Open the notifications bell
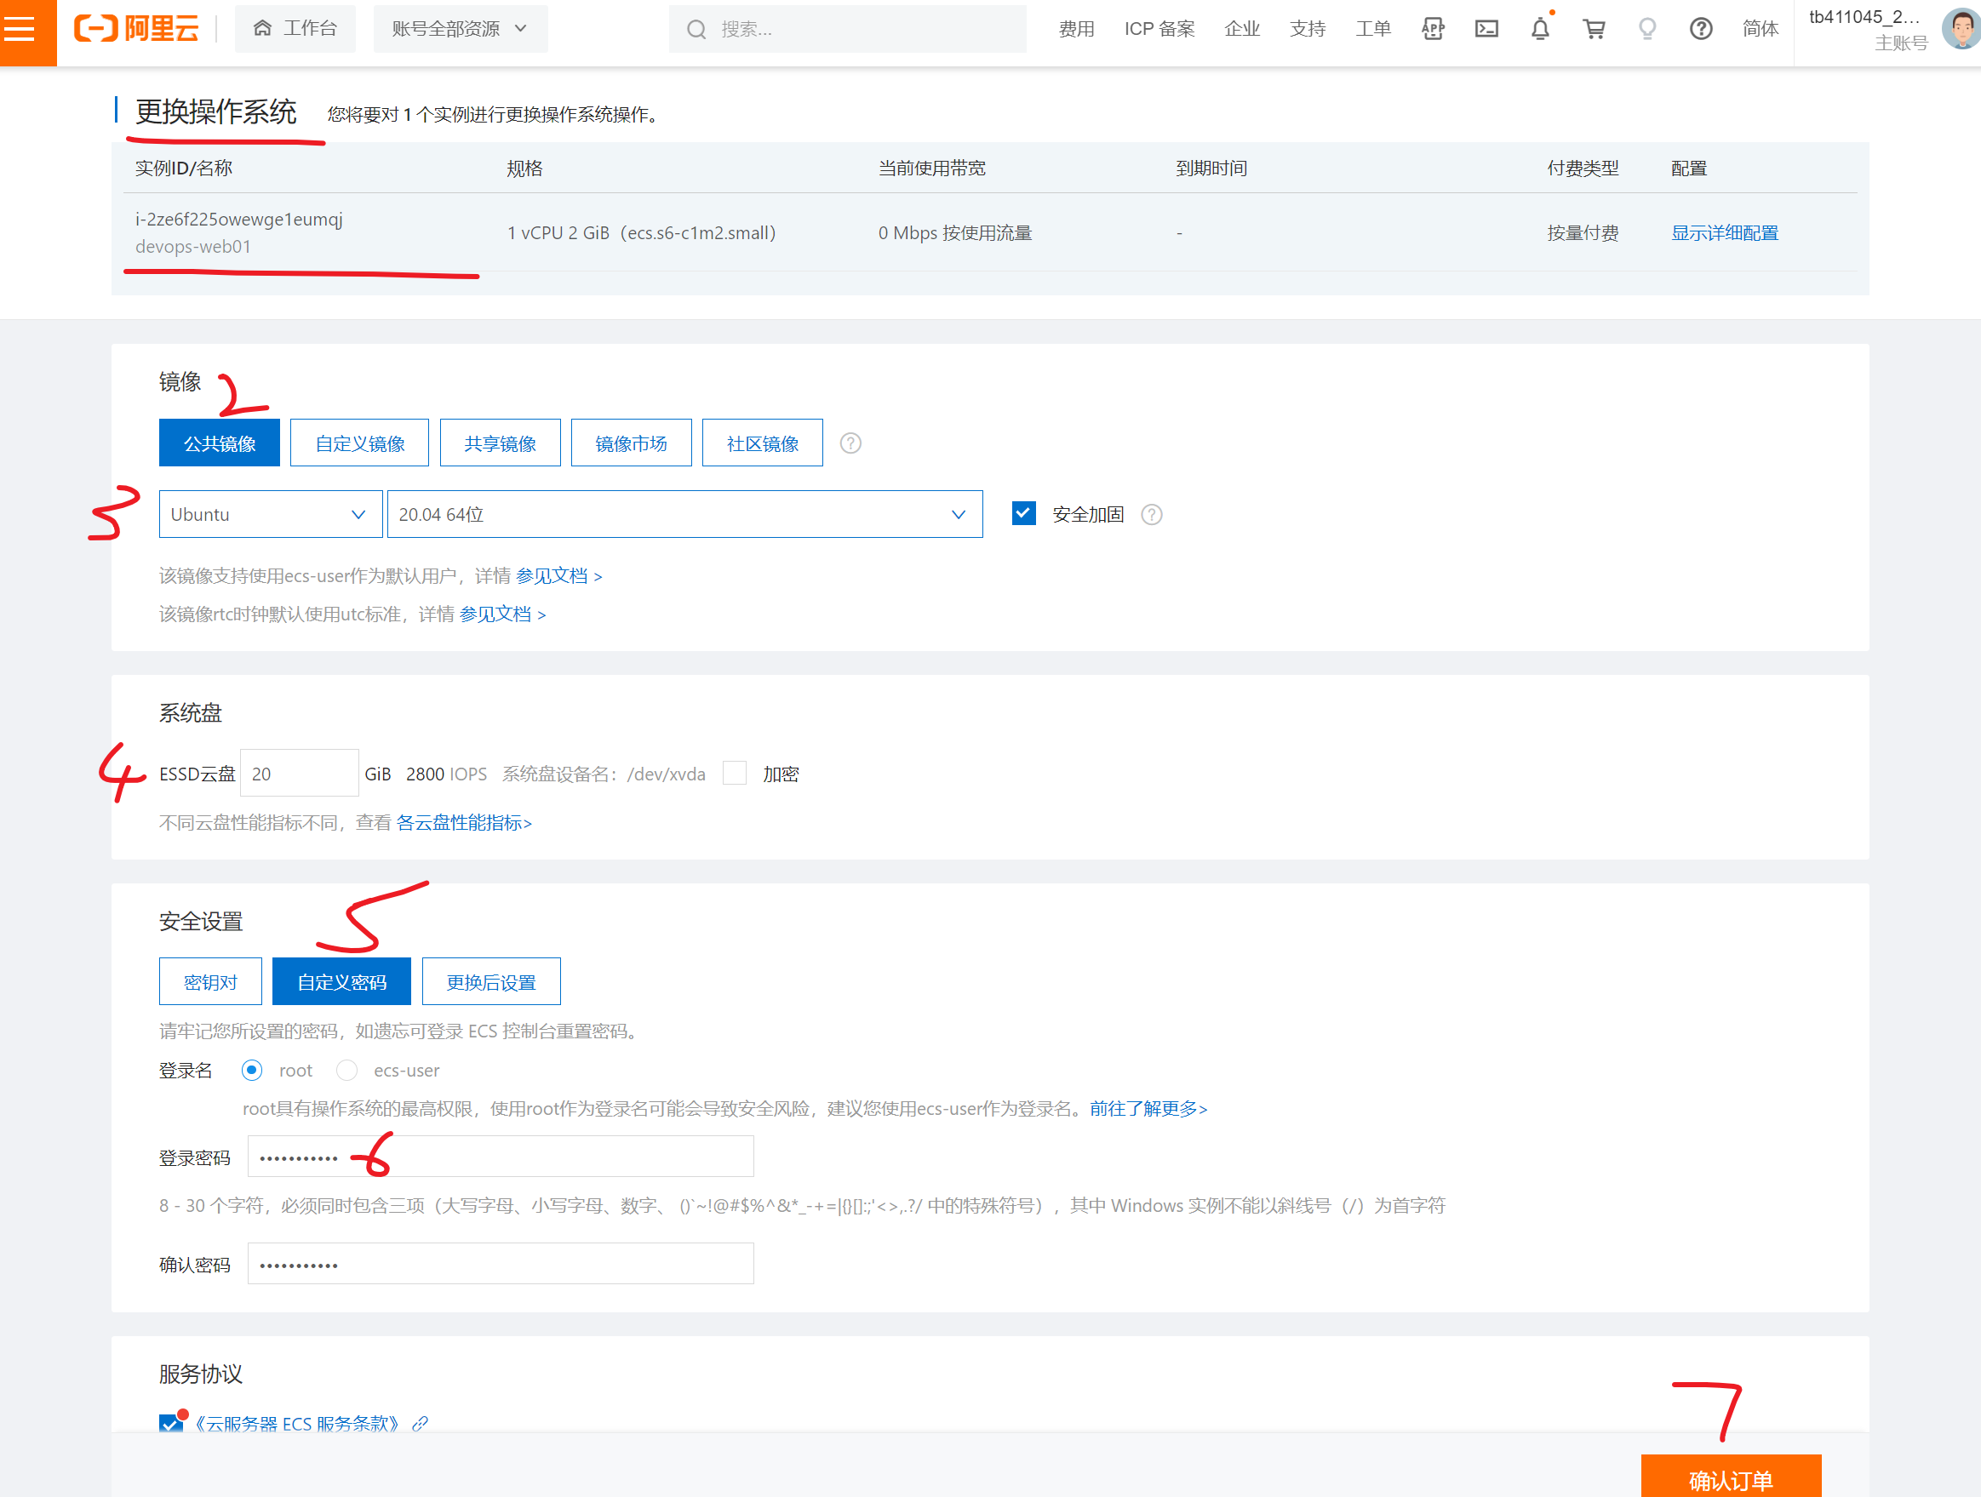This screenshot has height=1497, width=1981. 1539,29
